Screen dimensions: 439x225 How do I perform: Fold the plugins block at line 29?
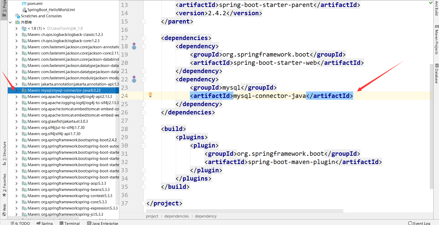pyautogui.click(x=143, y=137)
